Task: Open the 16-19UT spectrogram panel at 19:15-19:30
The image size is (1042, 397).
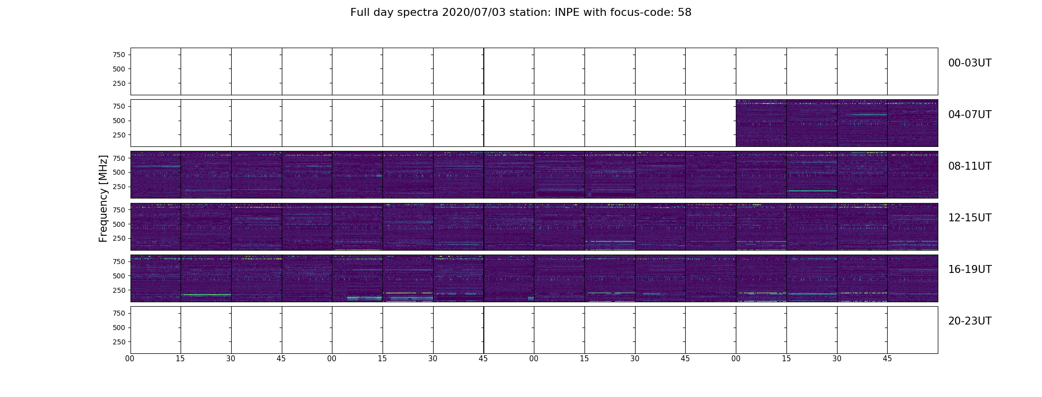Action: click(x=812, y=278)
